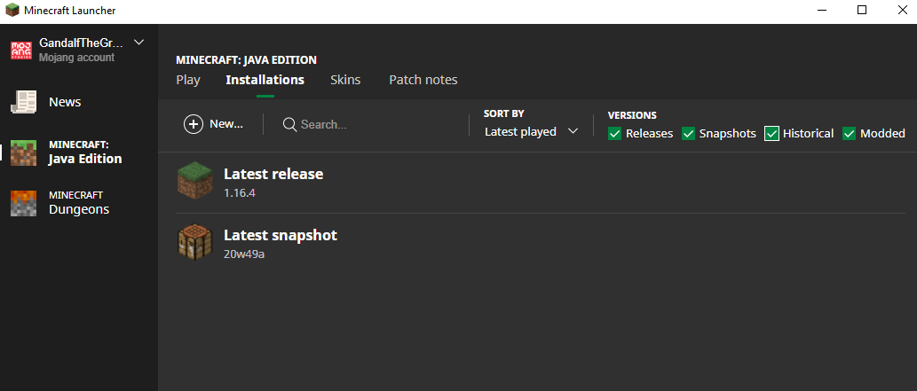Click the magnifying glass search icon
The width and height of the screenshot is (917, 391).
[289, 125]
